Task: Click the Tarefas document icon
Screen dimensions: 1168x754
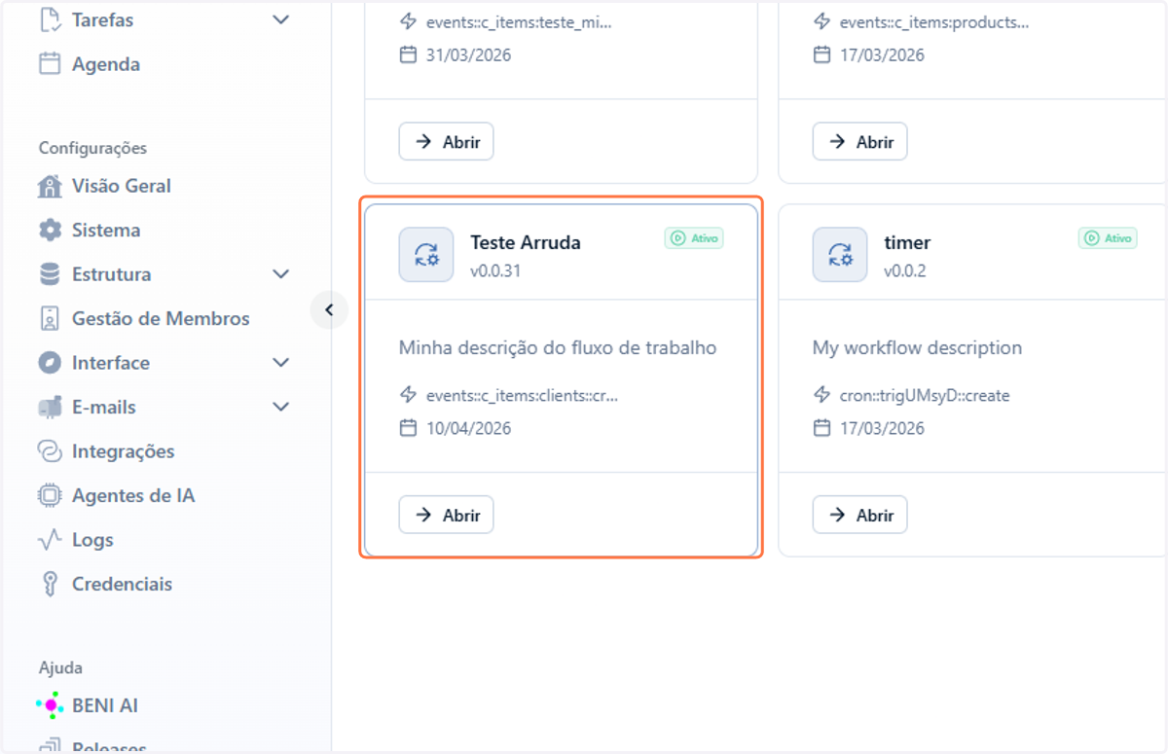Action: pos(50,19)
